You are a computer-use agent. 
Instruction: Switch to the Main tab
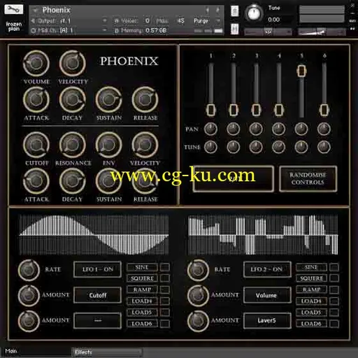[x=11, y=351]
